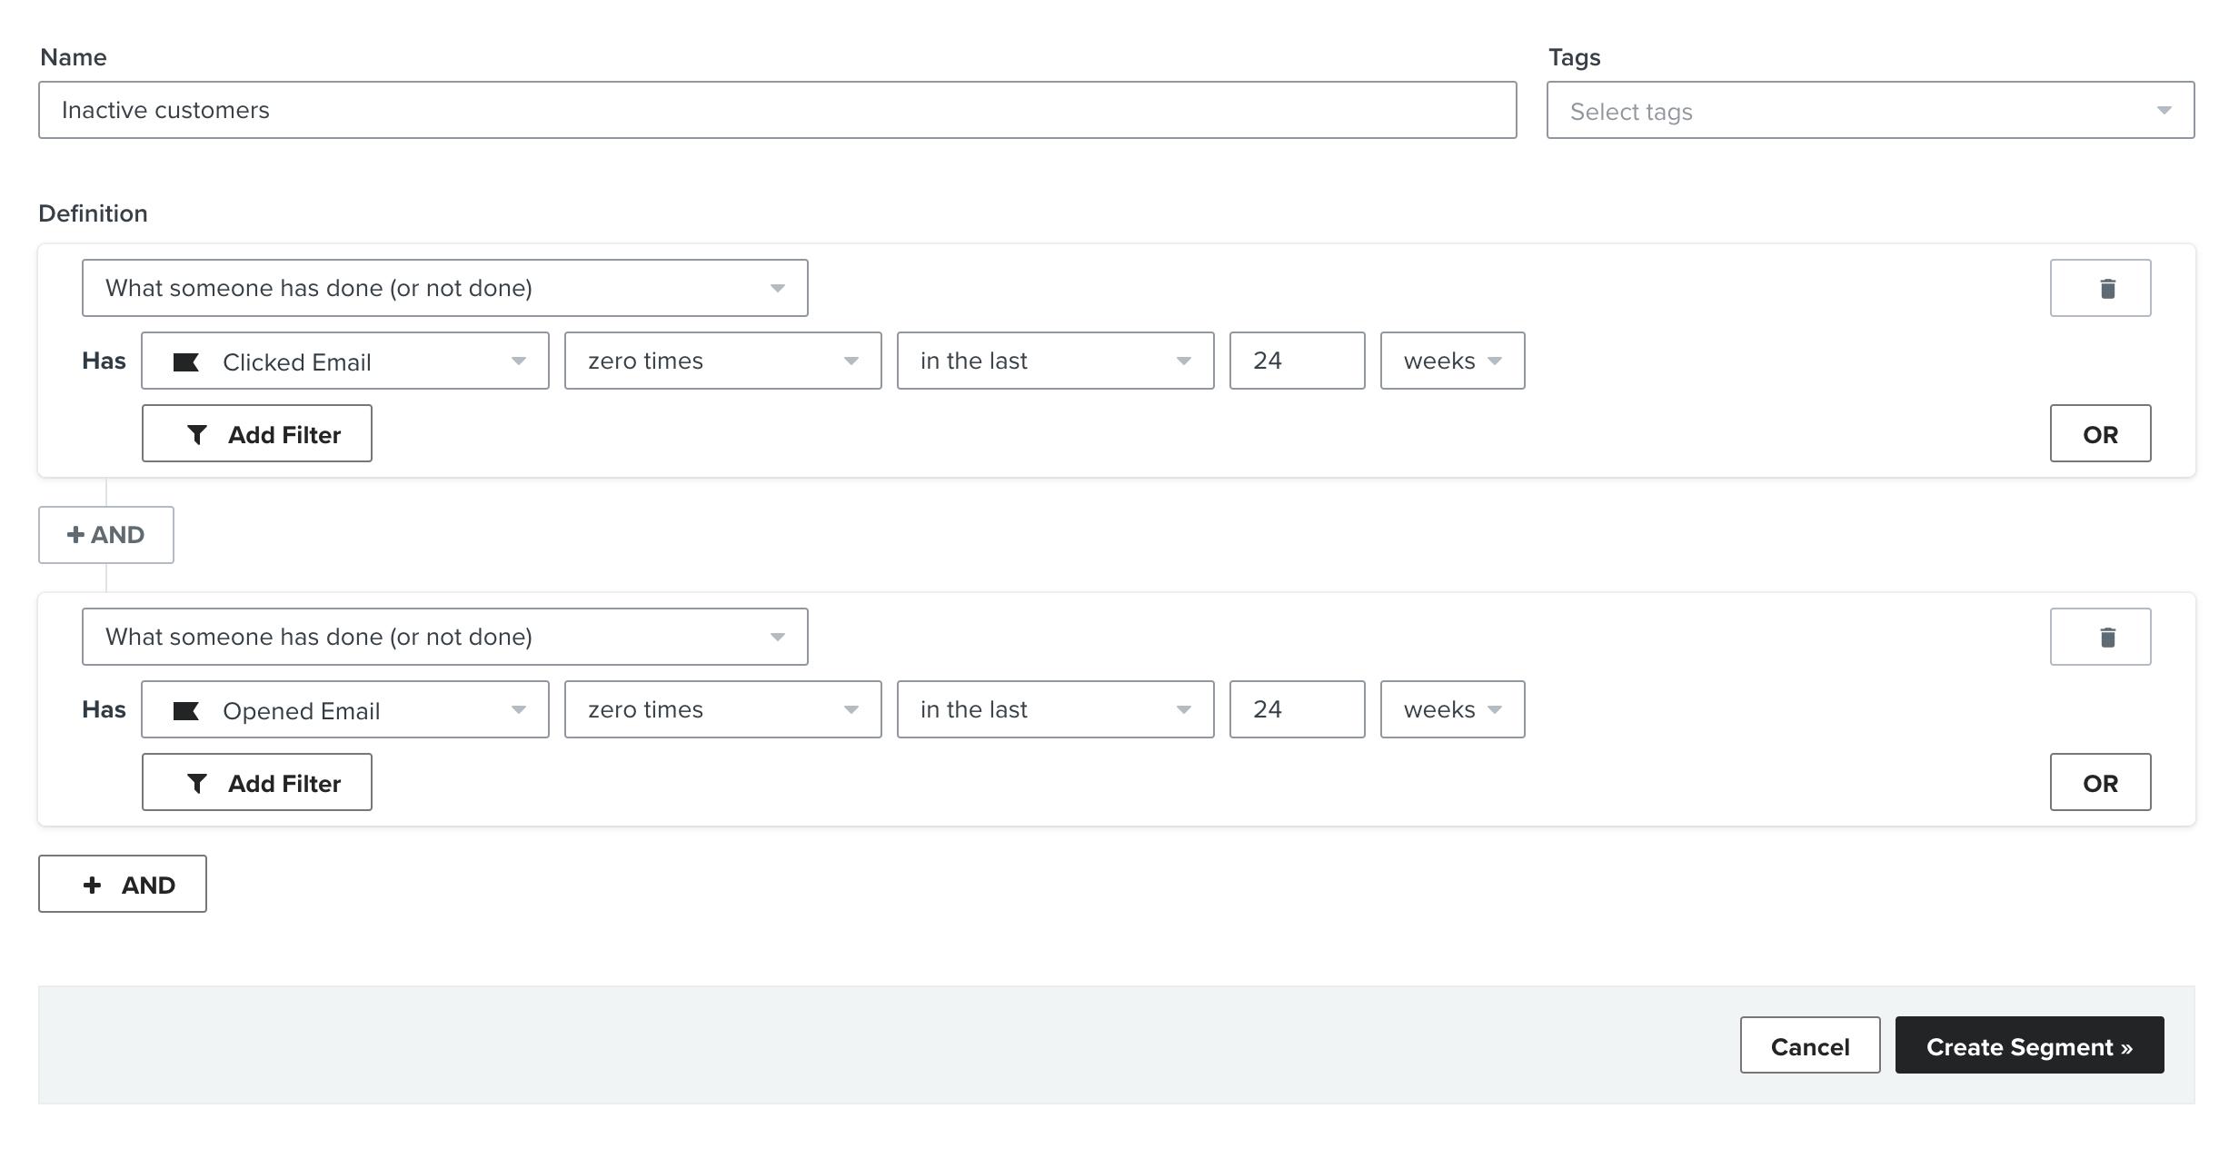Click Add Filter under Clicked Email condition

[x=256, y=433]
